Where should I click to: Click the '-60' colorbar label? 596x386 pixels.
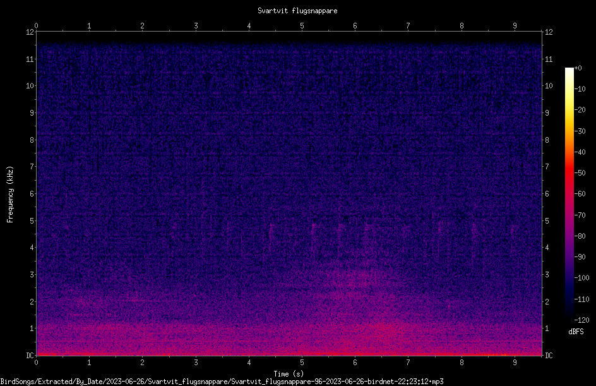tap(580, 194)
